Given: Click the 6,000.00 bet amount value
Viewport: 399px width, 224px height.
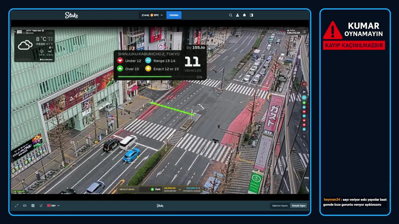Looking at the screenshot, I should pos(170,188).
